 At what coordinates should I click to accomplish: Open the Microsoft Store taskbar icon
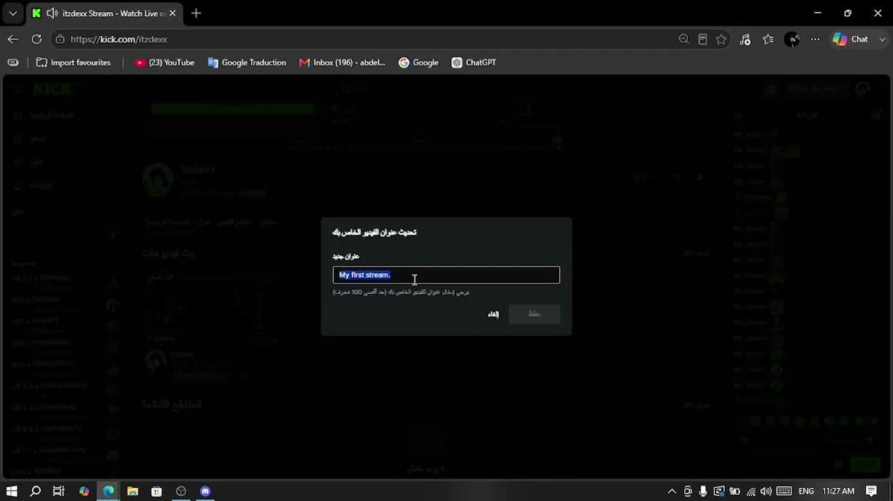click(x=156, y=491)
